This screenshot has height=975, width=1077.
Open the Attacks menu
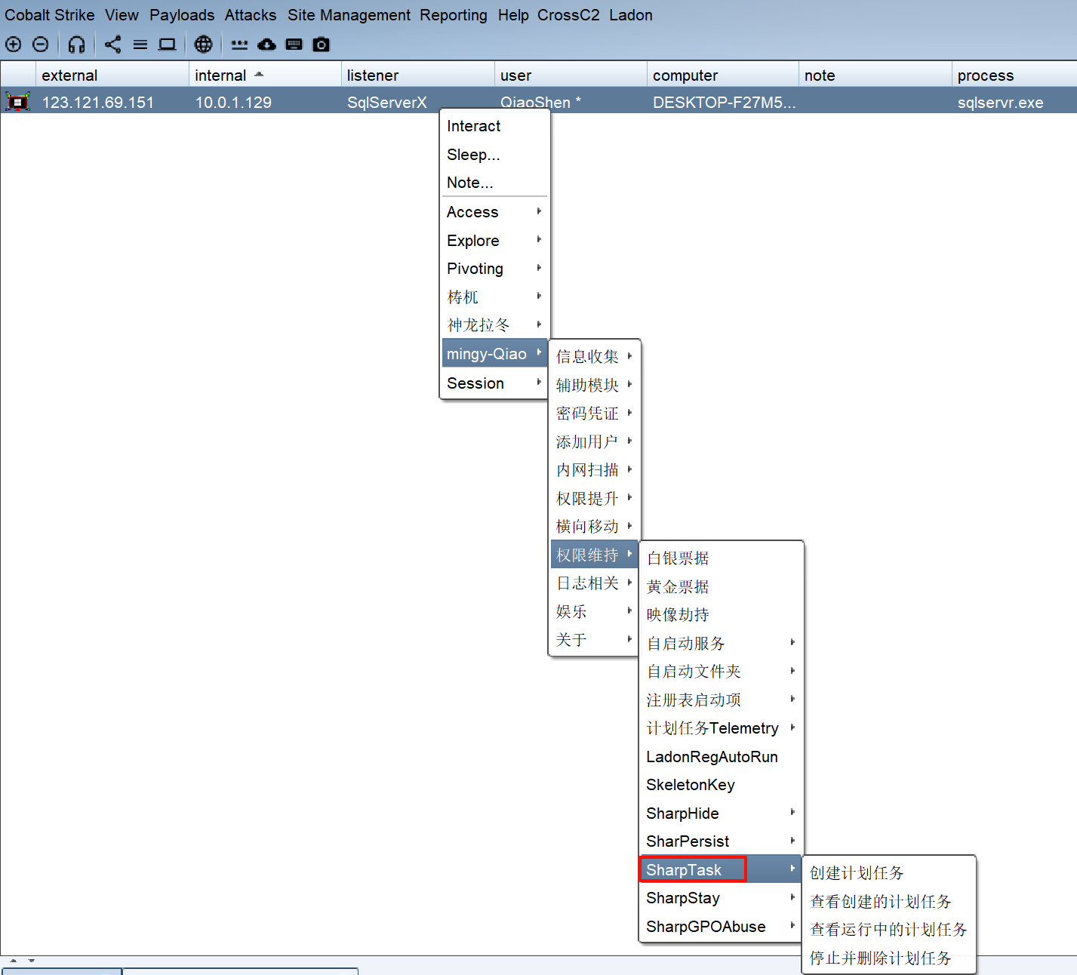[x=251, y=15]
